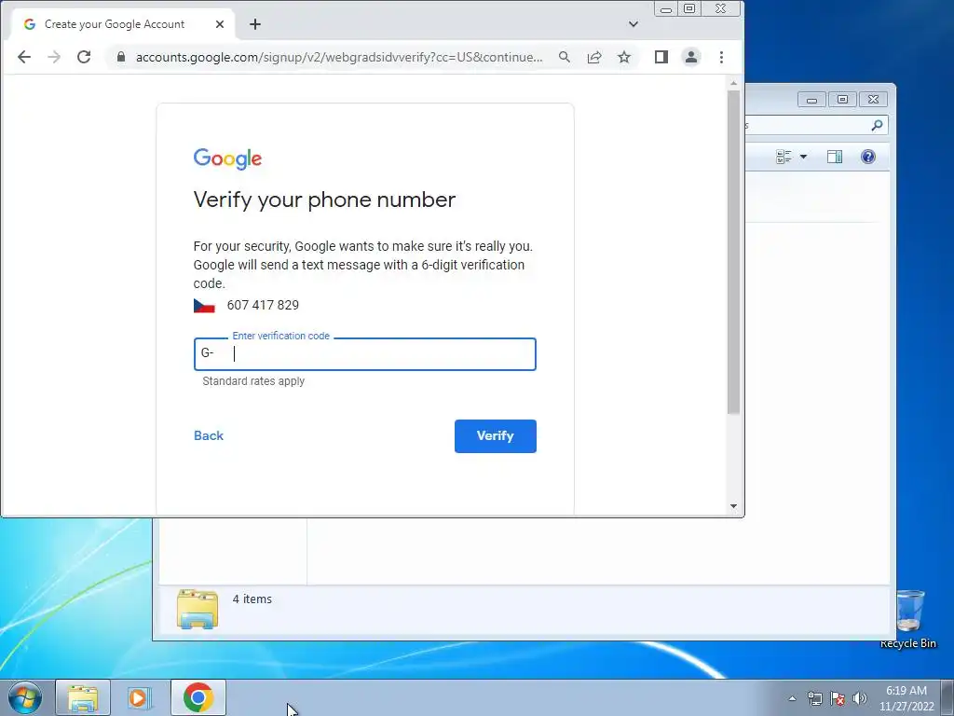Image resolution: width=954 pixels, height=716 pixels.
Task: Open the Chrome profile avatar menu
Action: tap(691, 57)
